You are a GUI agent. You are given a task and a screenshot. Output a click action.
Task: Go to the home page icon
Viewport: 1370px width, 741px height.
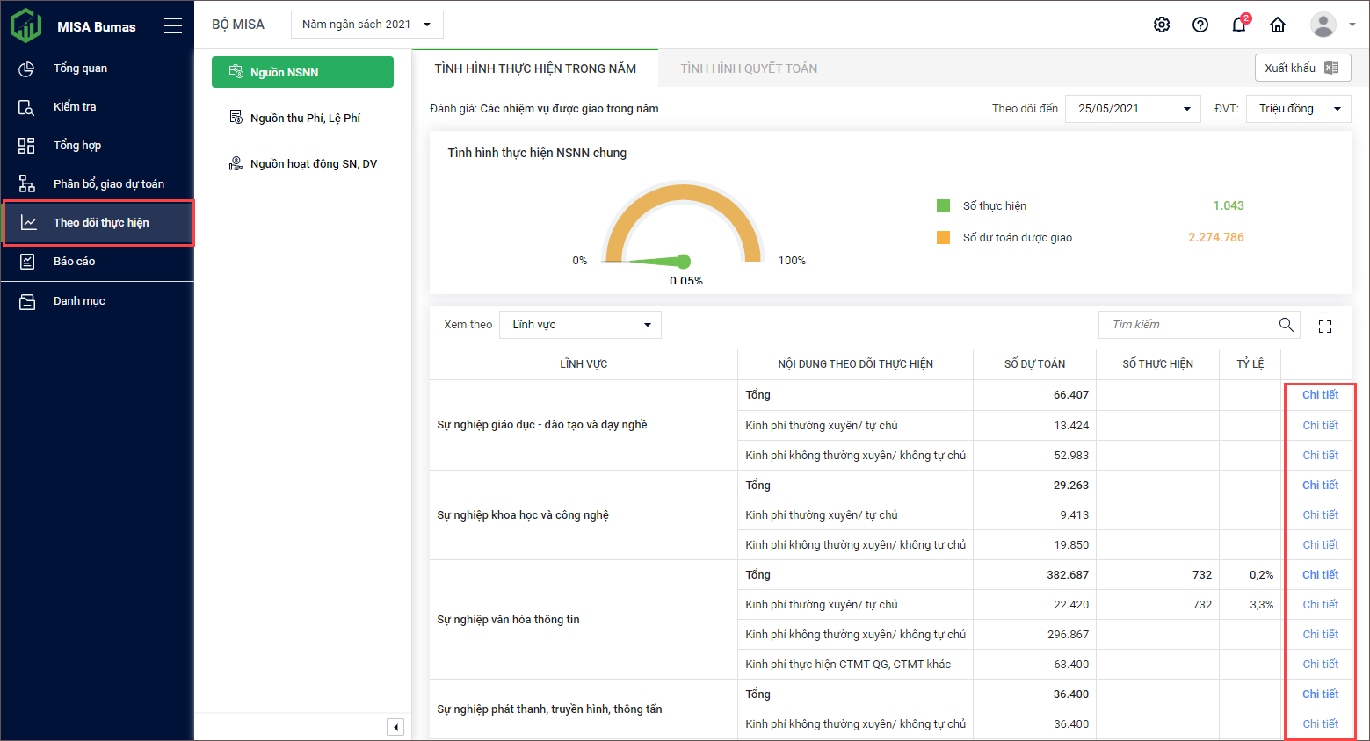[1278, 25]
